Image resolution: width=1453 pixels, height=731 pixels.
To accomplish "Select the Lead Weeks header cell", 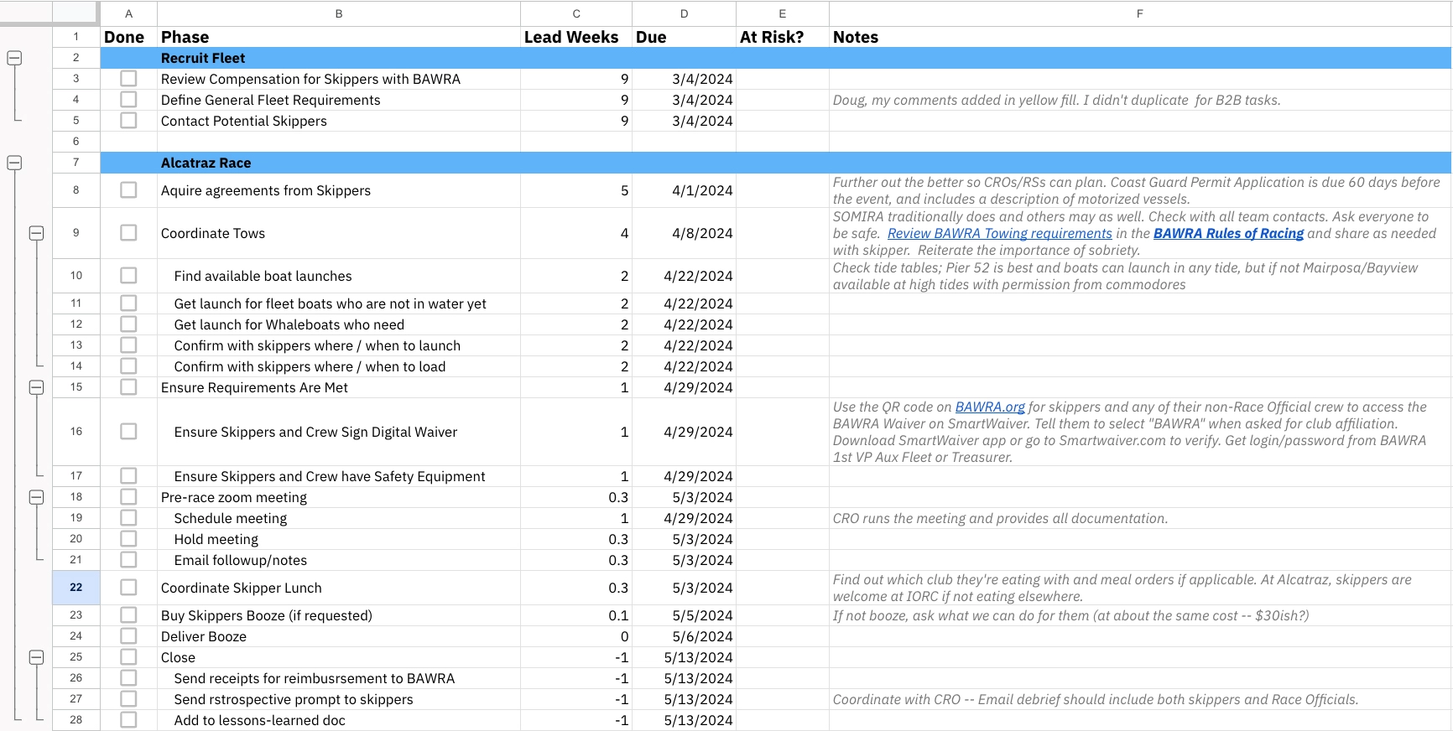I will tap(576, 37).
